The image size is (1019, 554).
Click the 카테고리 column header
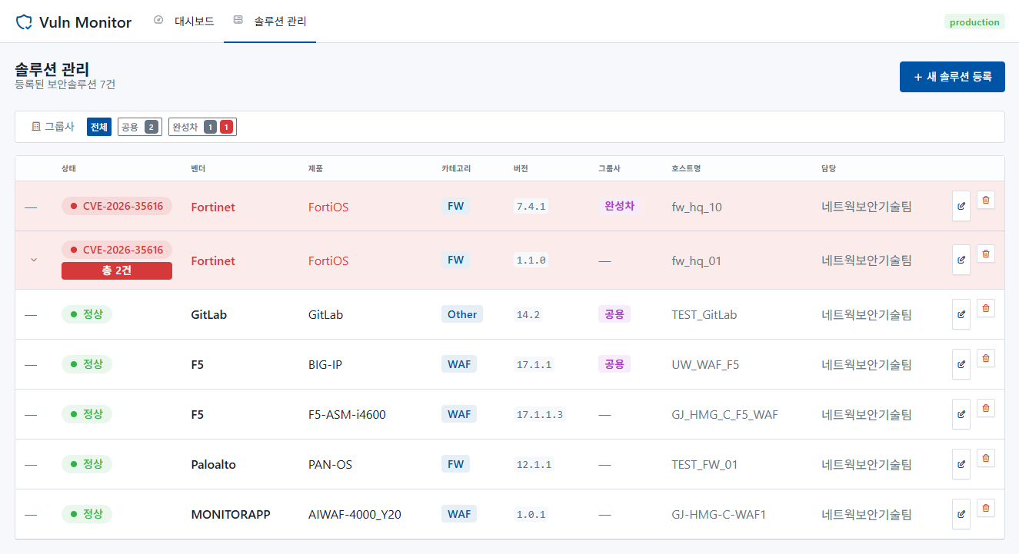[x=455, y=168]
